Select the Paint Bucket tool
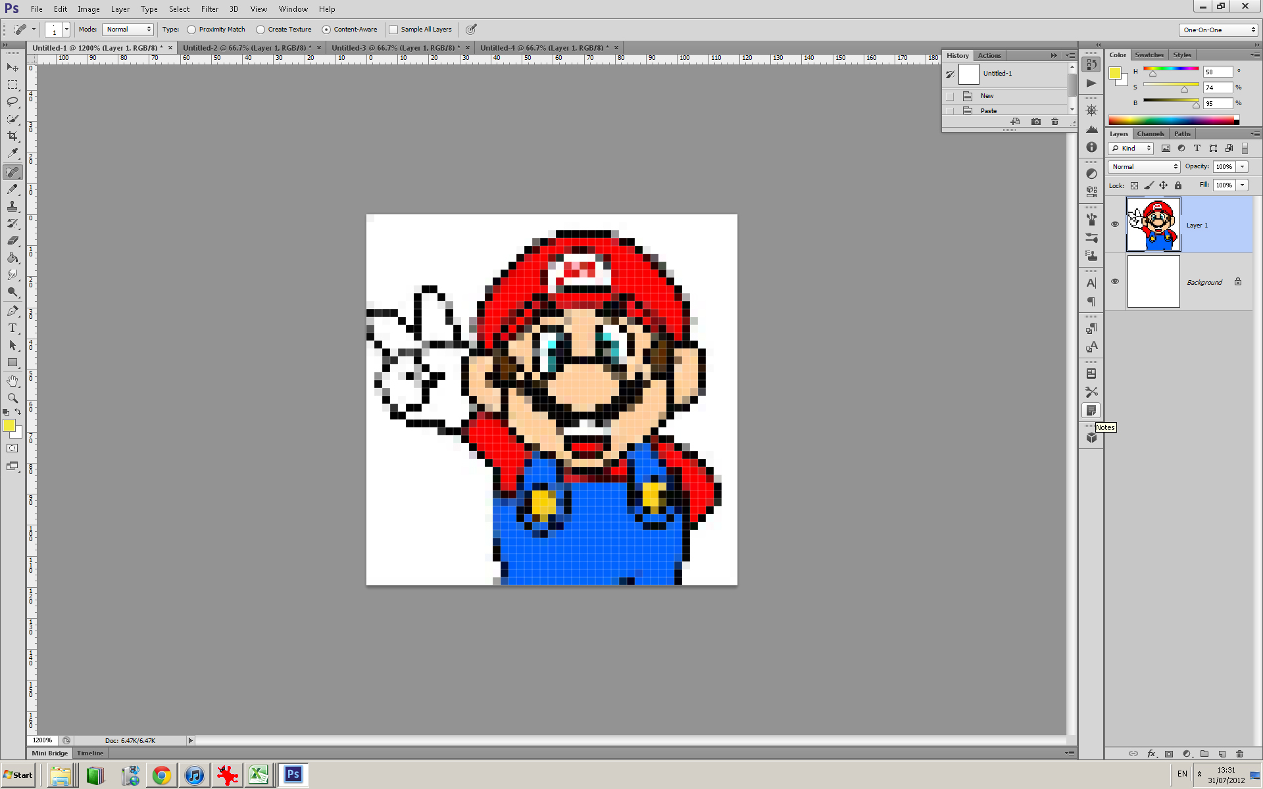The image size is (1263, 789). 12,258
